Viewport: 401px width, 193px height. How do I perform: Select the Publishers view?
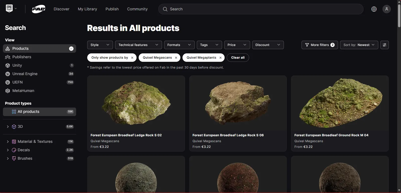pos(40,57)
